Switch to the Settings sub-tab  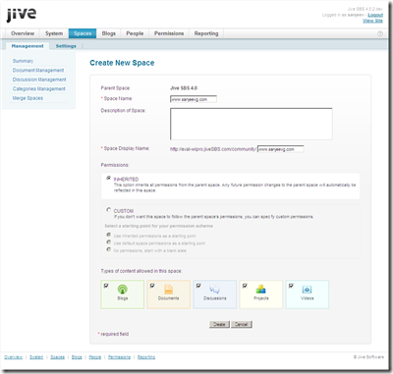click(66, 46)
